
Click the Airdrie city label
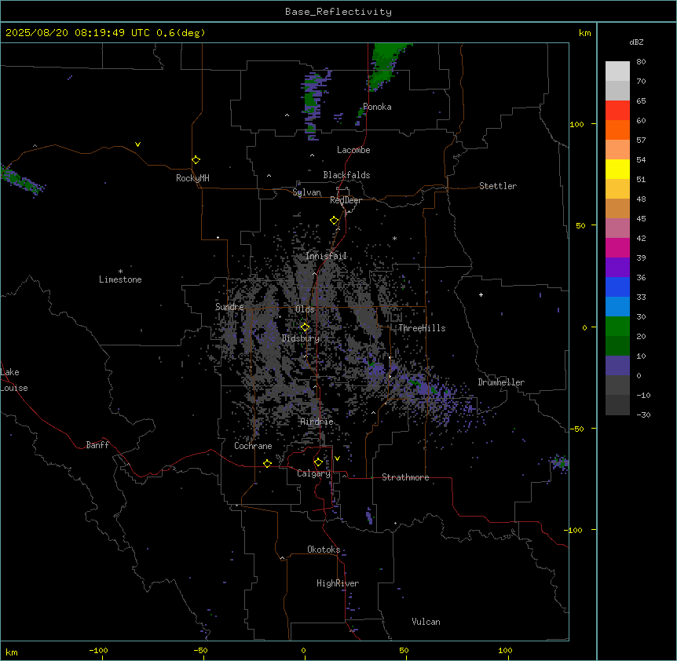tap(317, 422)
